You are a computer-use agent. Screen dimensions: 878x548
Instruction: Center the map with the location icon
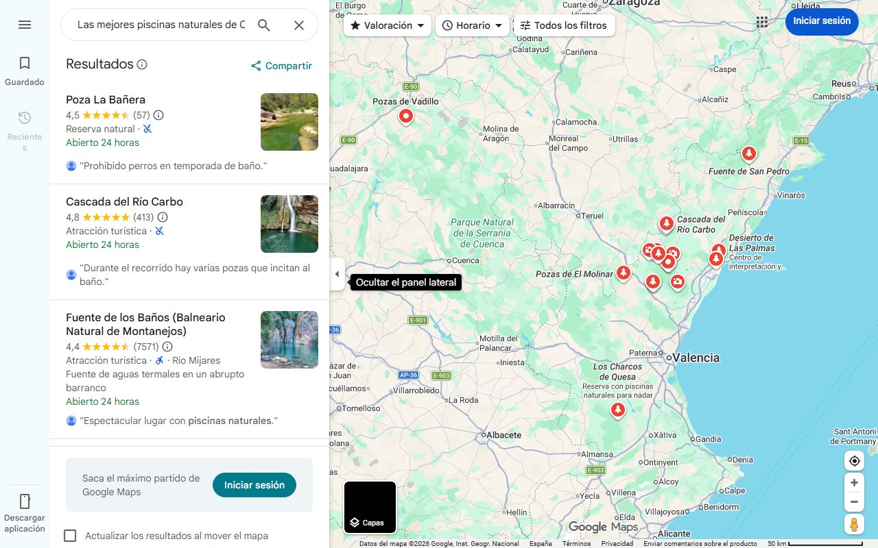click(x=854, y=461)
